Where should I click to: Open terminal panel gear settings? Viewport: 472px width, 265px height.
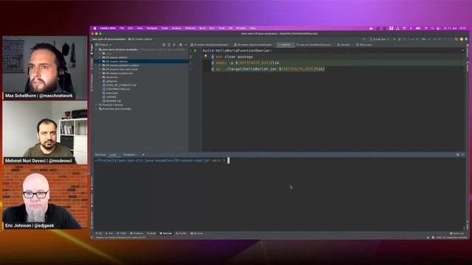tap(458, 155)
